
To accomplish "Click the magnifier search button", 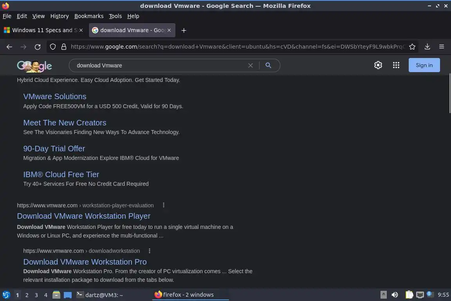I will click(x=268, y=65).
